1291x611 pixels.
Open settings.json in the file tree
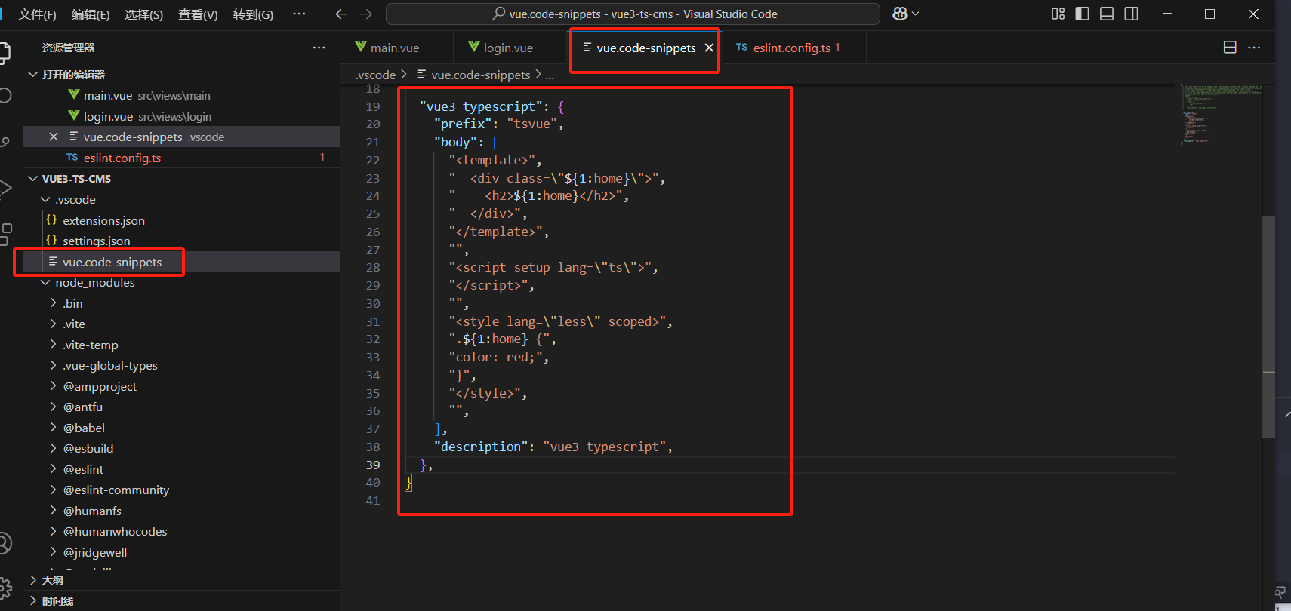coord(181,241)
